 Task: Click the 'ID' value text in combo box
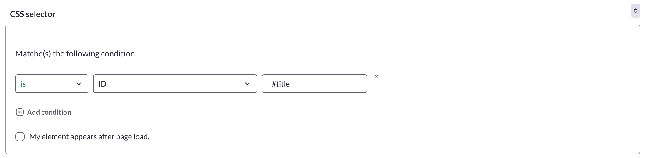point(102,84)
